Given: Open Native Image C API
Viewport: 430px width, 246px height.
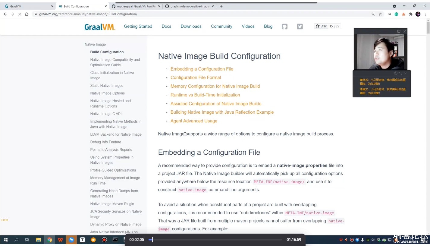Looking at the screenshot, I should coord(106,114).
